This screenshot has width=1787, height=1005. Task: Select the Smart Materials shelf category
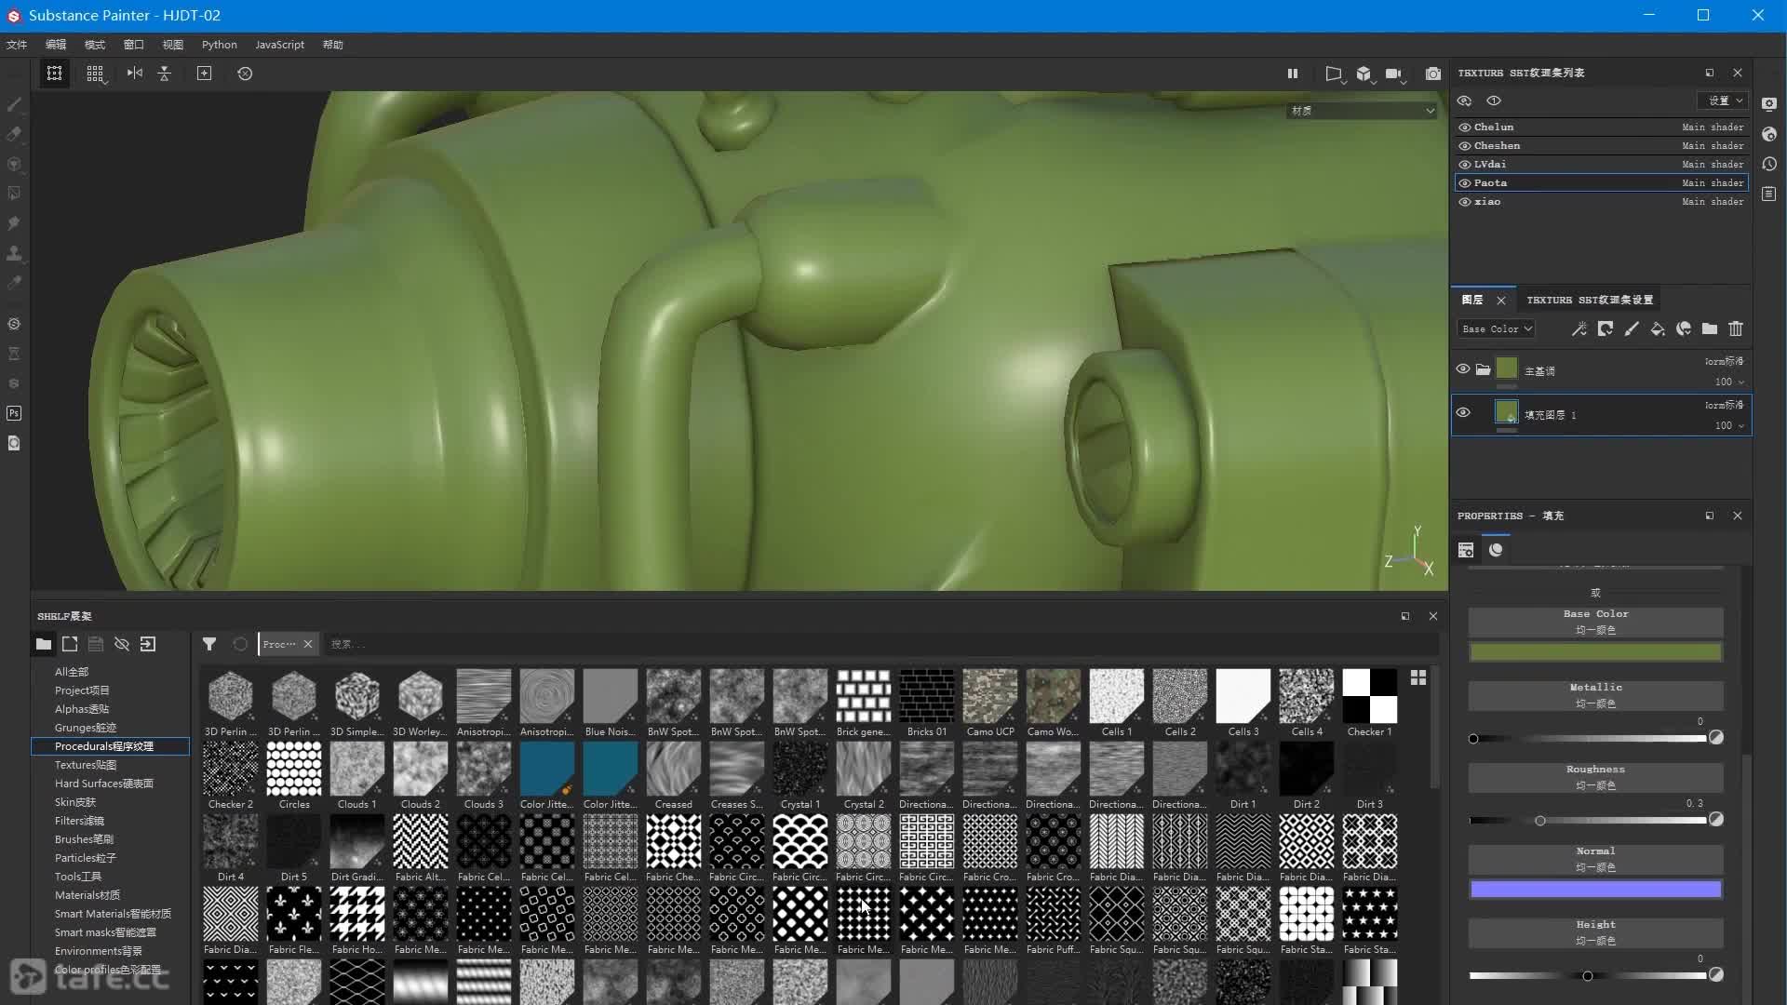pos(112,914)
